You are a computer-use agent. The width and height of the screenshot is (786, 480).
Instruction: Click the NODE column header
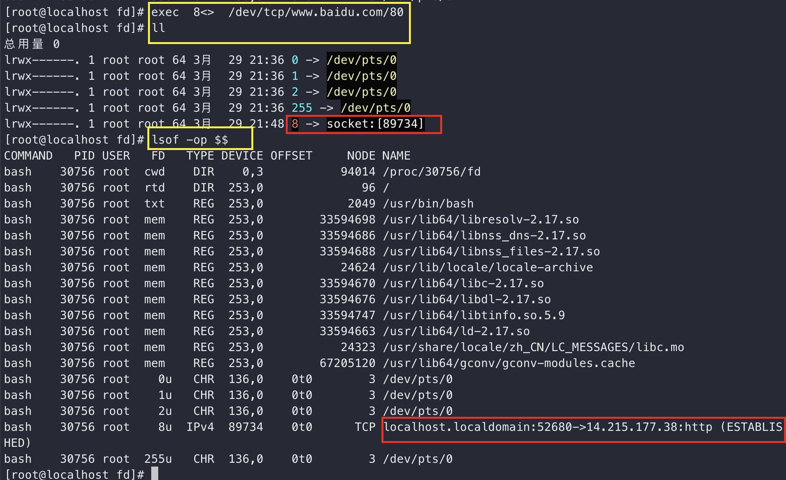tap(361, 156)
